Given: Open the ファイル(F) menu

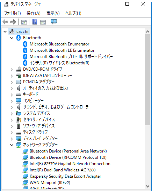Looking at the screenshot, I should point(13,13).
